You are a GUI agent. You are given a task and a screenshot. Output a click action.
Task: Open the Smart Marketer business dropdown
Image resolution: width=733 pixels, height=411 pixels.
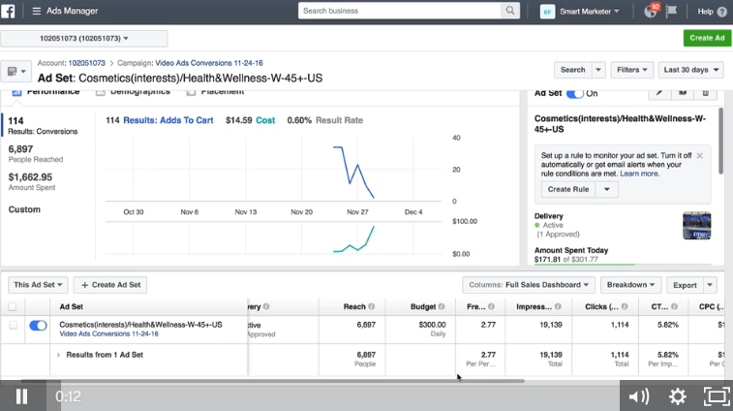(590, 12)
